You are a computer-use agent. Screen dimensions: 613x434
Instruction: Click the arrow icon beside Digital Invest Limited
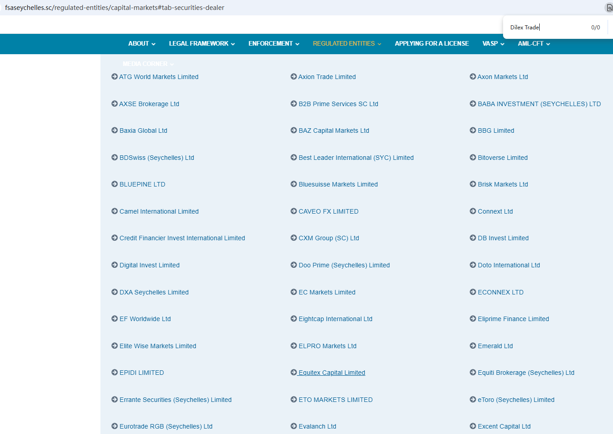pos(114,265)
